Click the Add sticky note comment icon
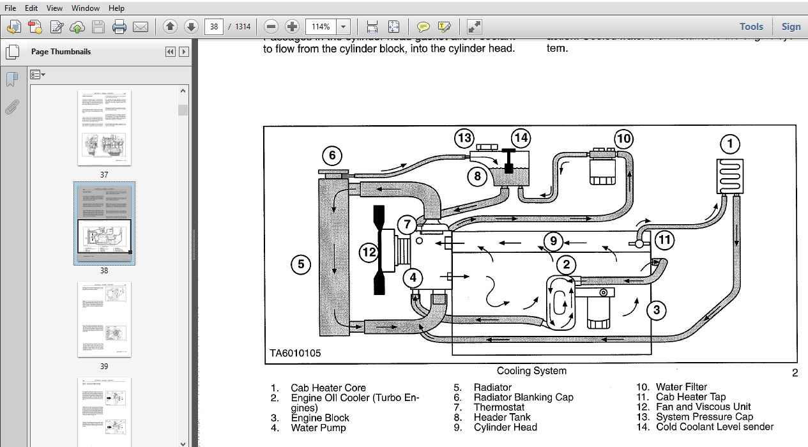 point(423,27)
